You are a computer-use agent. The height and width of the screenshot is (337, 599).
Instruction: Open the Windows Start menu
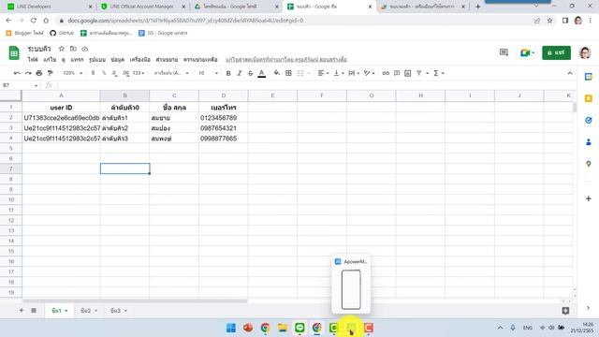pyautogui.click(x=231, y=328)
